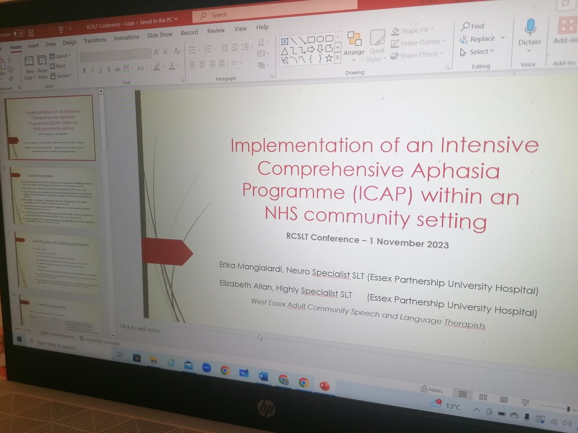This screenshot has width=578, height=433.
Task: Click to add notes area
Action: [x=140, y=329]
